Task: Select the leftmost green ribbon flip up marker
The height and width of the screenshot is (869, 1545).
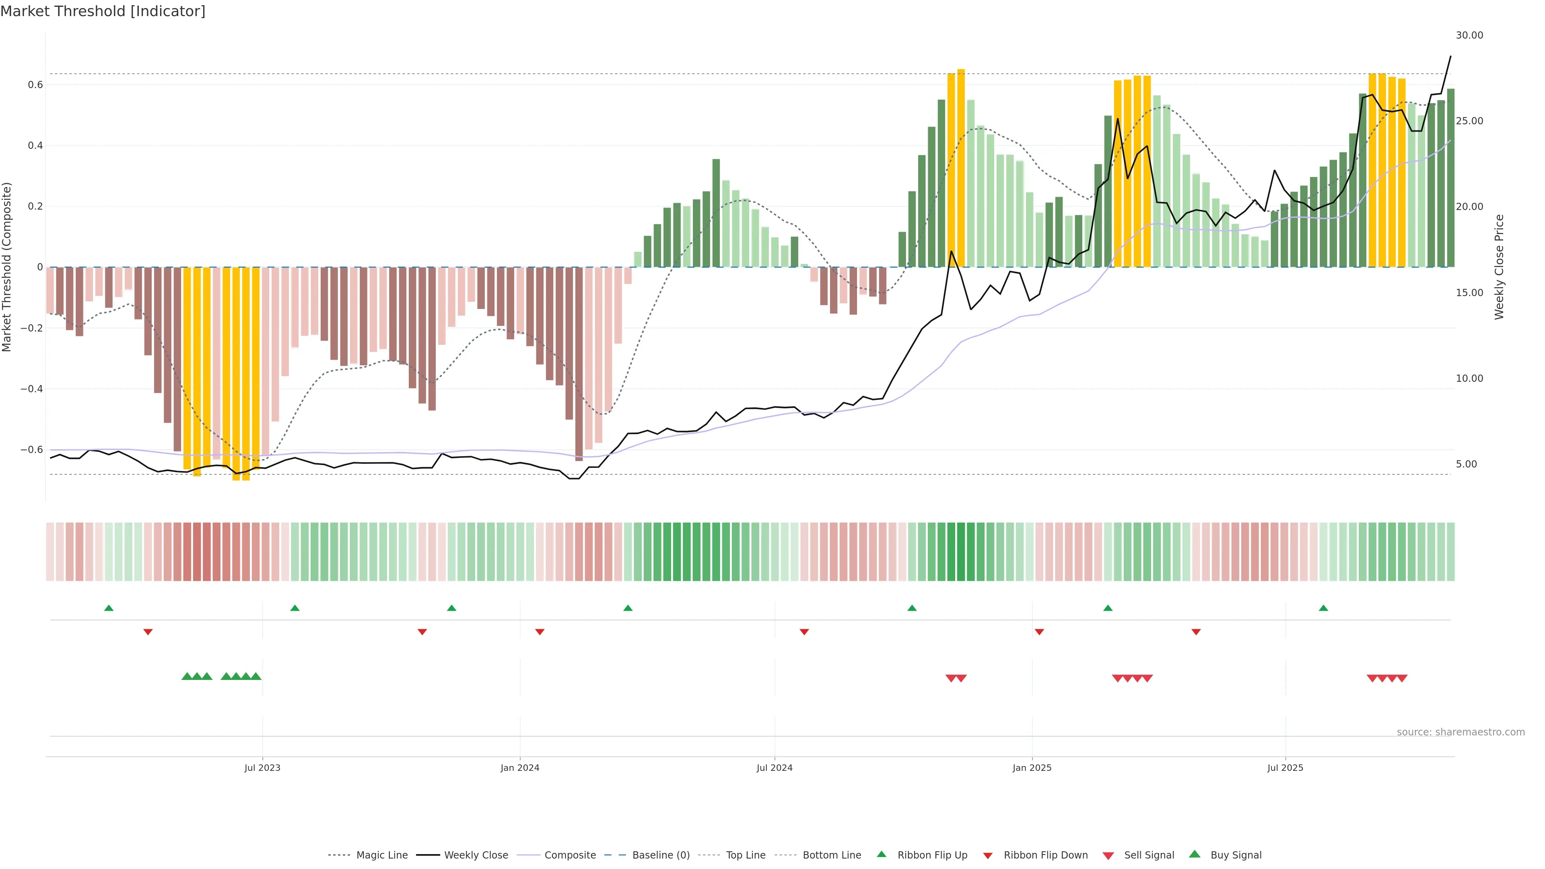Action: click(x=109, y=608)
